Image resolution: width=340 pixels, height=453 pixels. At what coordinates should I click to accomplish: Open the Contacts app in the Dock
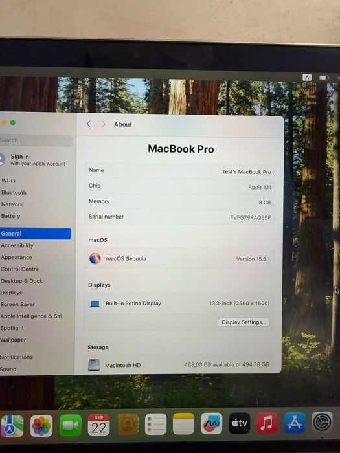pos(128,425)
